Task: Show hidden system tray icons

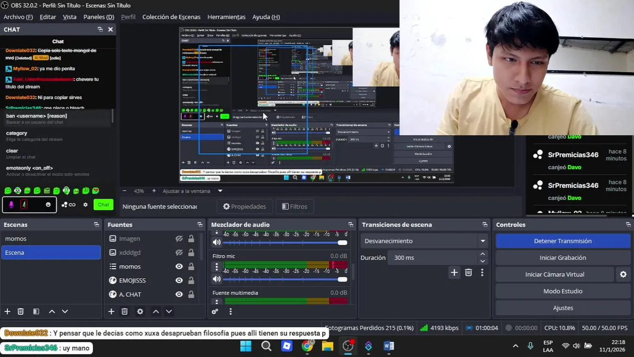Action: click(515, 346)
